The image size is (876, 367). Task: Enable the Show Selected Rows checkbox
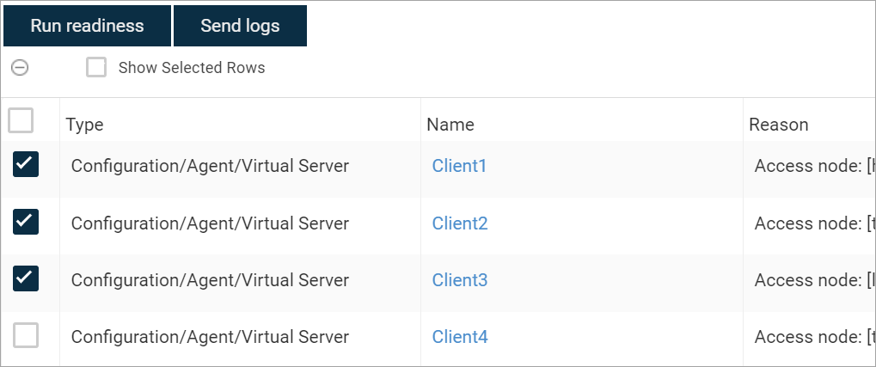pos(96,68)
